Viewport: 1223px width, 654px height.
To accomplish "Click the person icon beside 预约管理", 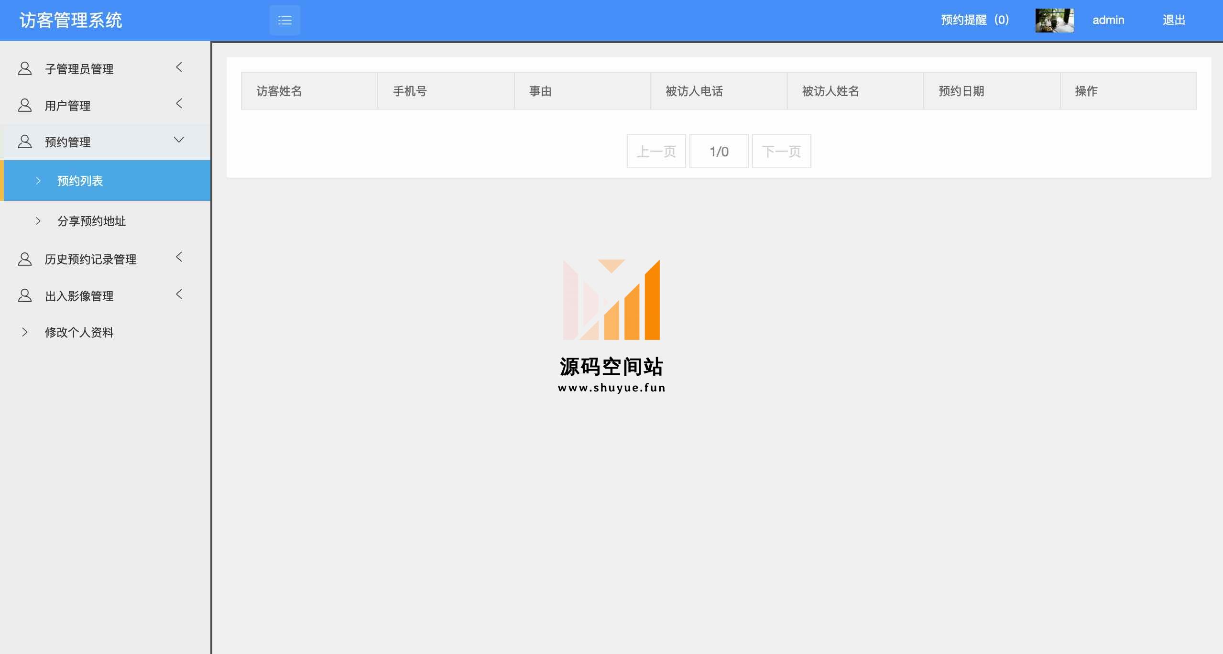I will (25, 142).
